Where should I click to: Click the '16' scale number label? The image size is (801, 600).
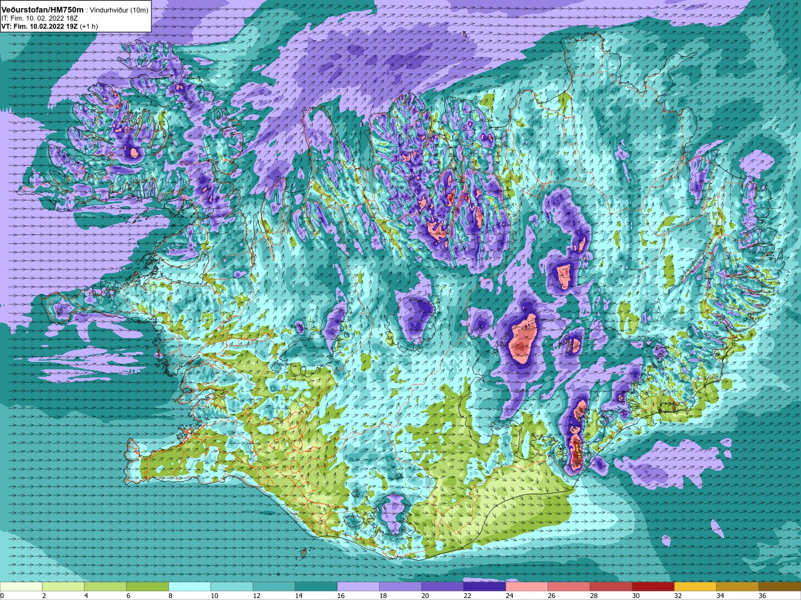coord(341,596)
